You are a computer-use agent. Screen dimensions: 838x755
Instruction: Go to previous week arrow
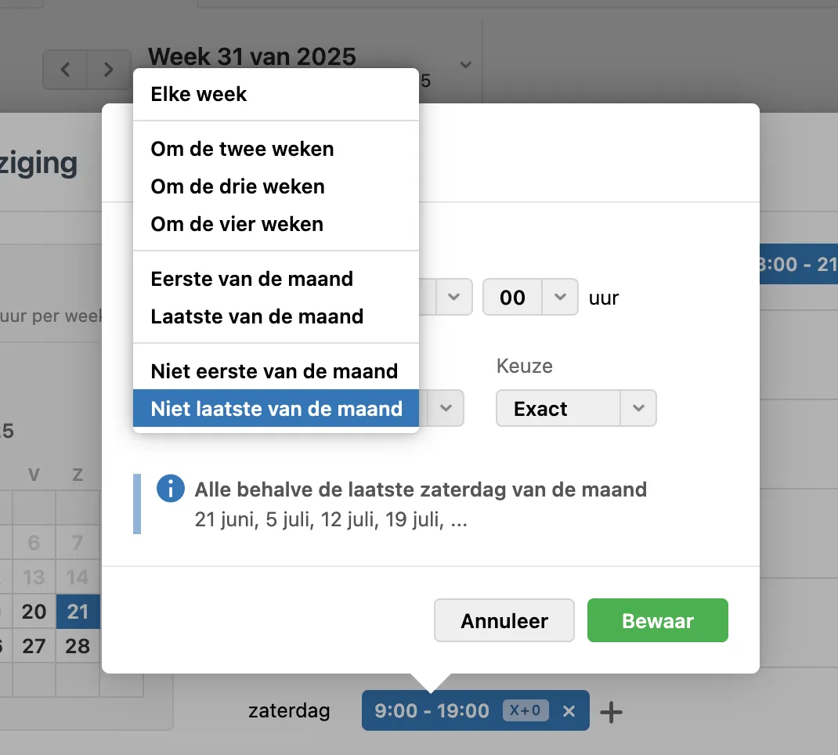coord(65,70)
